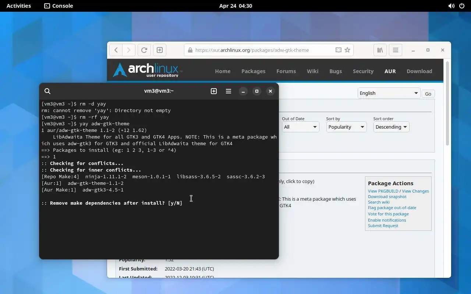Close the browser window
This screenshot has height=294, width=471.
click(x=443, y=50)
